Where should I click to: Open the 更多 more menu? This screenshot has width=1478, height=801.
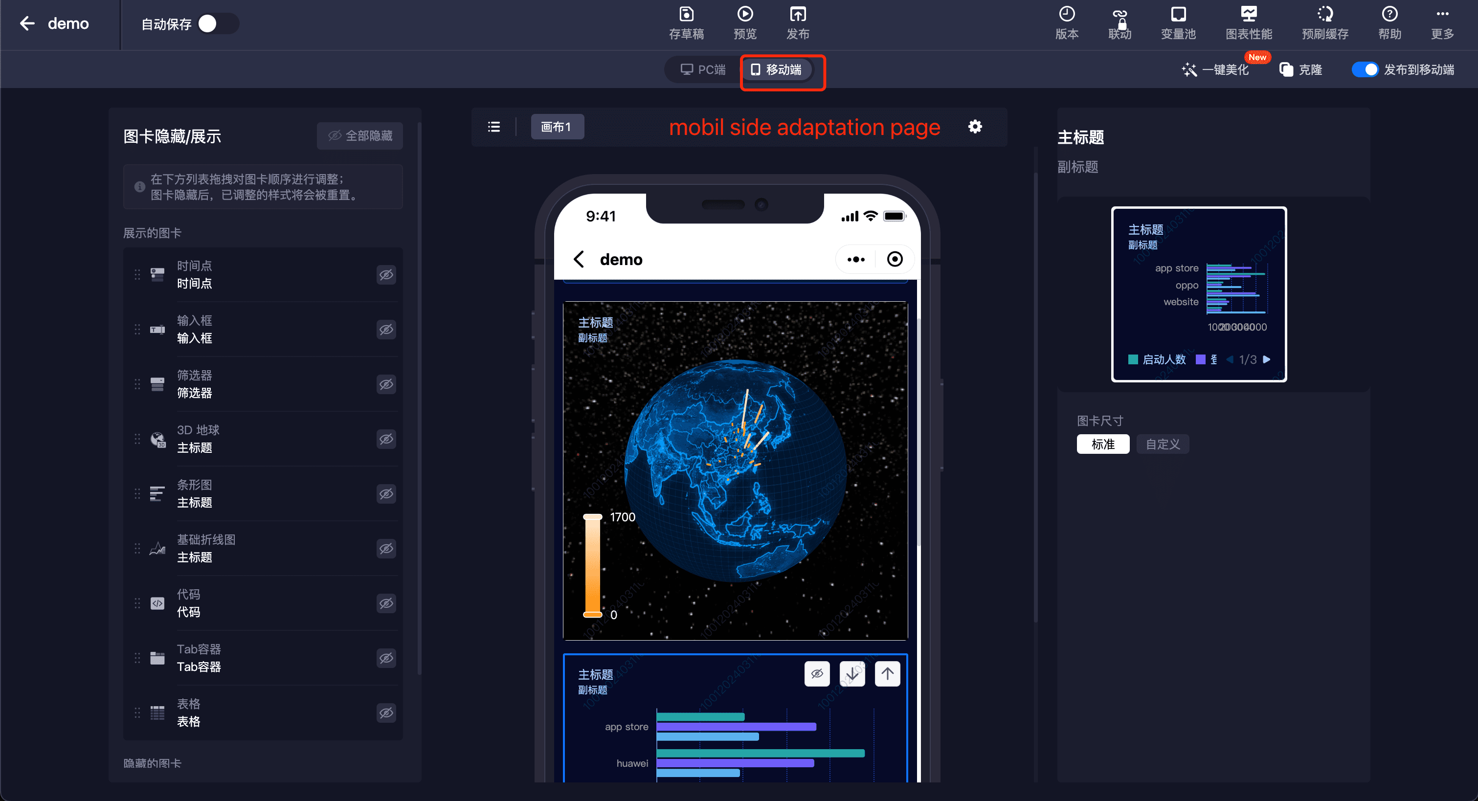[x=1442, y=23]
